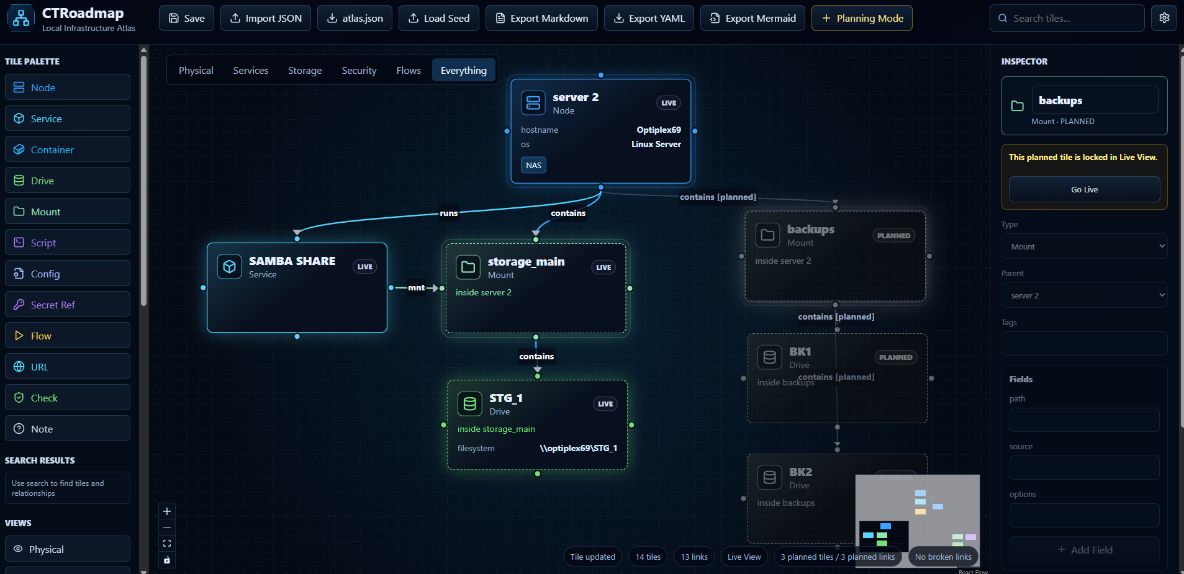Click Export Mermaid button
Screen dimensions: 1184x574
(x=752, y=18)
